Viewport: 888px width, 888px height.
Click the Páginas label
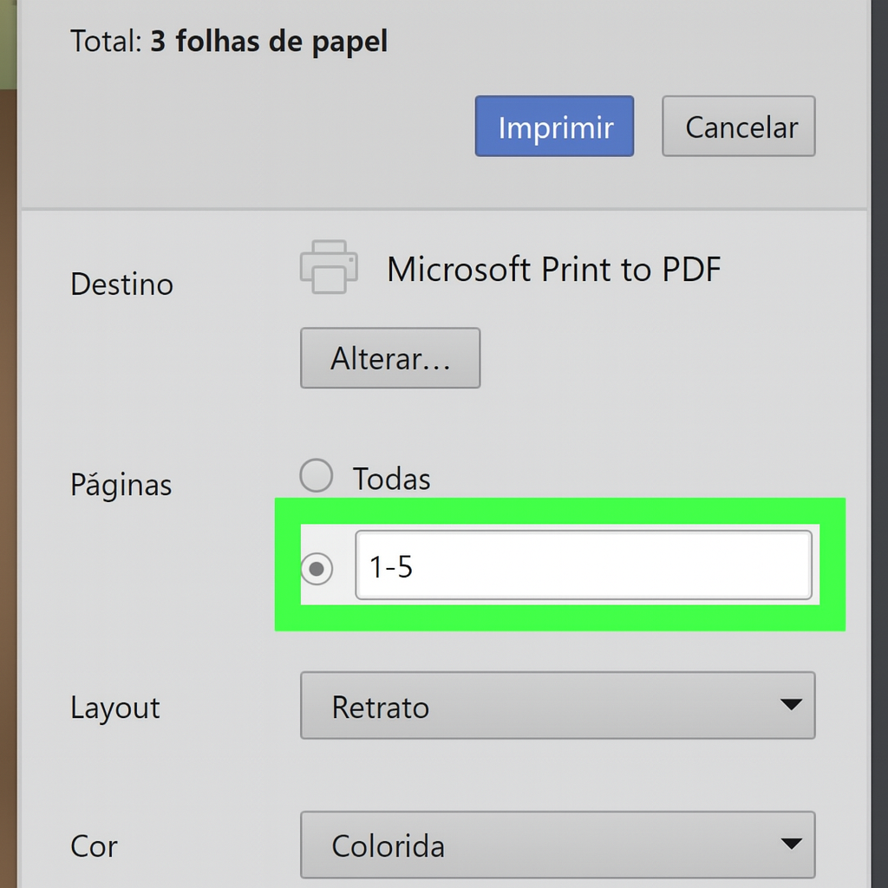(121, 485)
